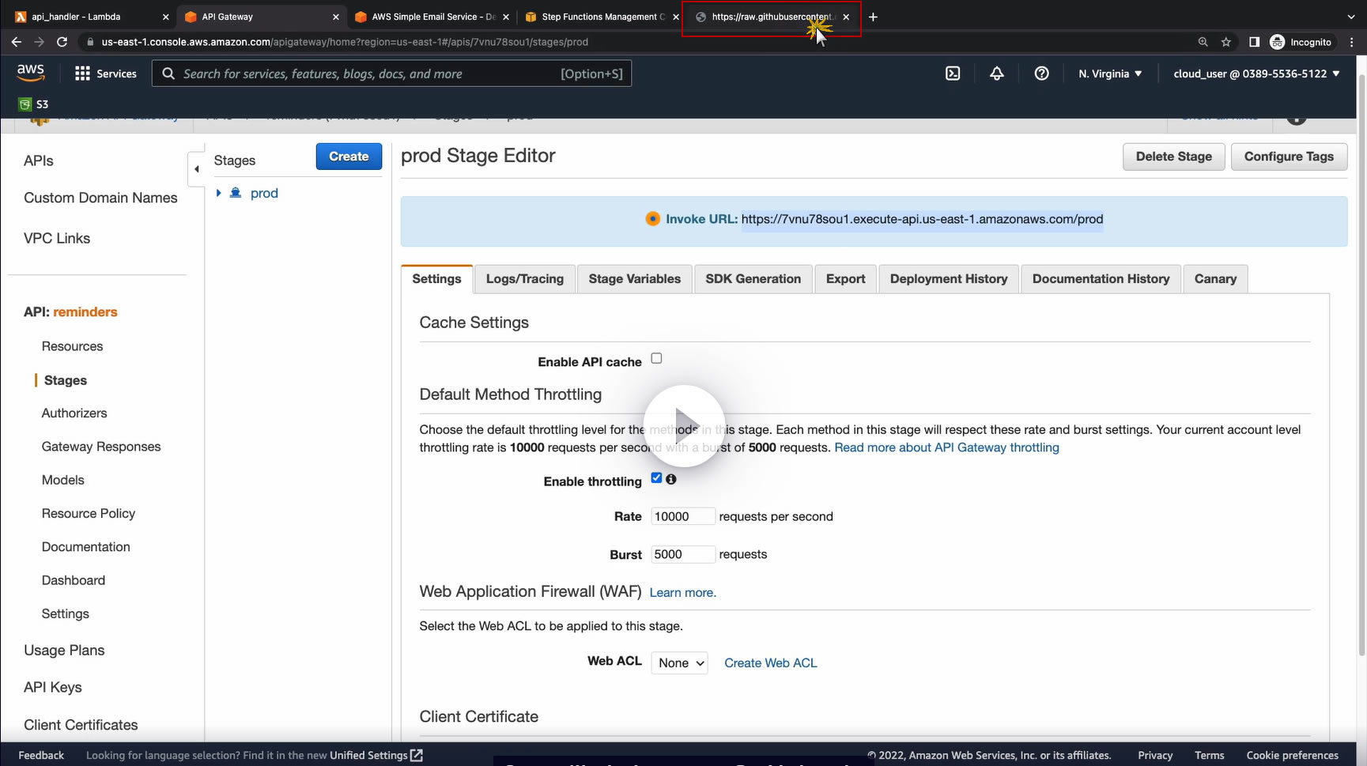Screen dimensions: 1367x766
Task: View the Documentation History tab
Action: point(1101,279)
